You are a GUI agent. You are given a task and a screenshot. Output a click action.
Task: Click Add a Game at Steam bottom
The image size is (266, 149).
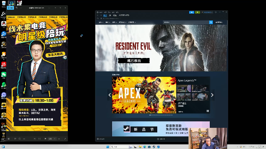[x=101, y=139]
